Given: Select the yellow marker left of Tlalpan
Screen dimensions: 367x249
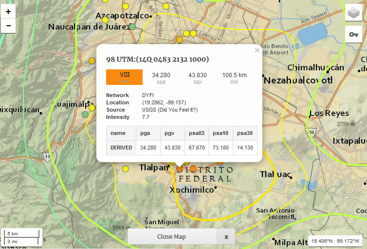Looking at the screenshot, I should [x=126, y=169].
